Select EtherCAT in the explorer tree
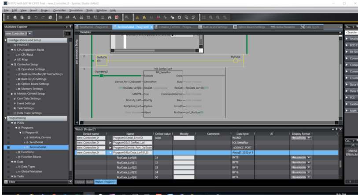Image resolution: width=358 pixels, height=195 pixels. [x=23, y=45]
